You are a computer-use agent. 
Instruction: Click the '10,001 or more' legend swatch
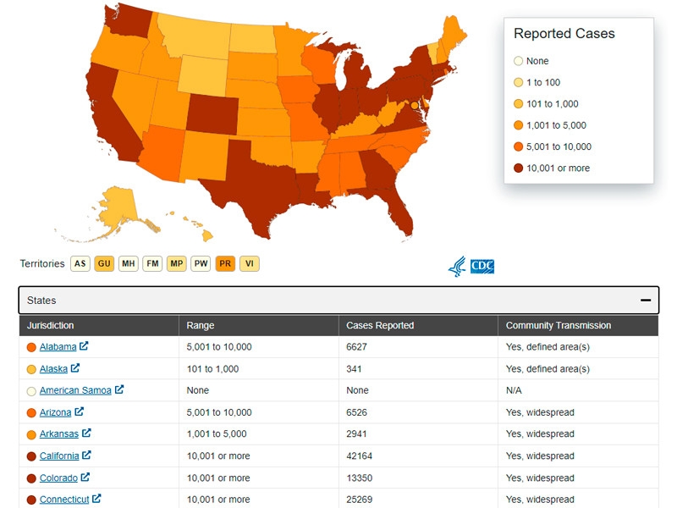coord(518,168)
